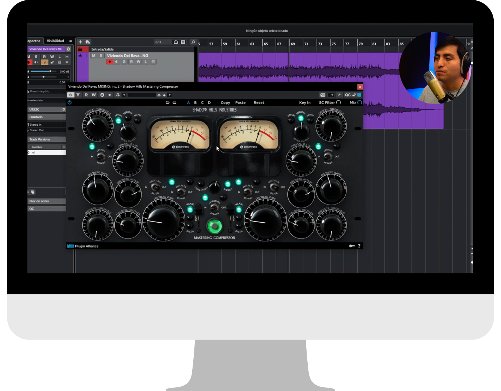Select plugin settings slot D
501x391 pixels.
tap(209, 103)
